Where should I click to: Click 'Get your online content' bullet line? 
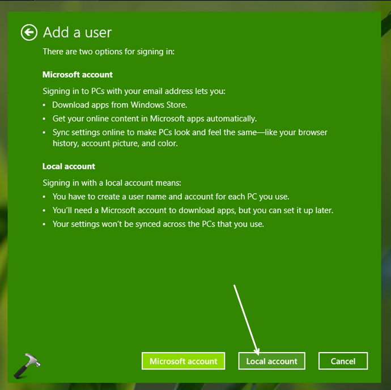click(x=154, y=118)
